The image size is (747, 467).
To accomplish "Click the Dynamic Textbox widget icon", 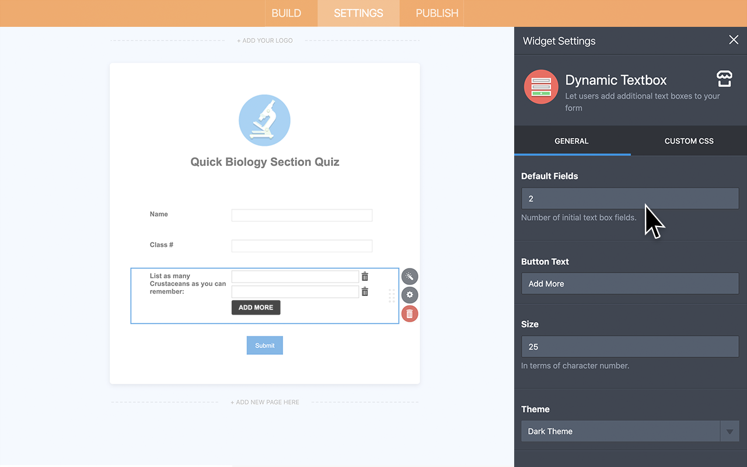I will click(x=541, y=86).
